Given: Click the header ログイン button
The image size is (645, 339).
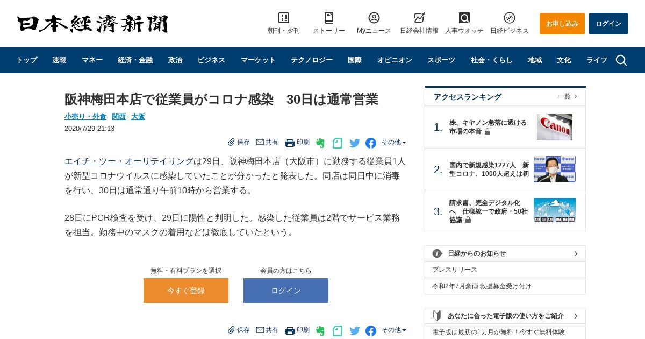Looking at the screenshot, I should click(x=608, y=24).
